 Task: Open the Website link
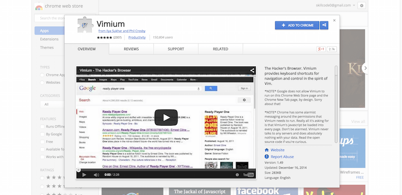point(277,150)
